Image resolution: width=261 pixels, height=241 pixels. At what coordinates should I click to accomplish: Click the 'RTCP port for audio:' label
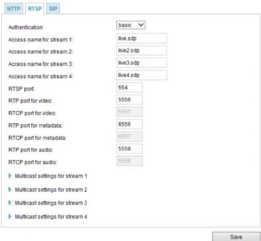[32, 162]
